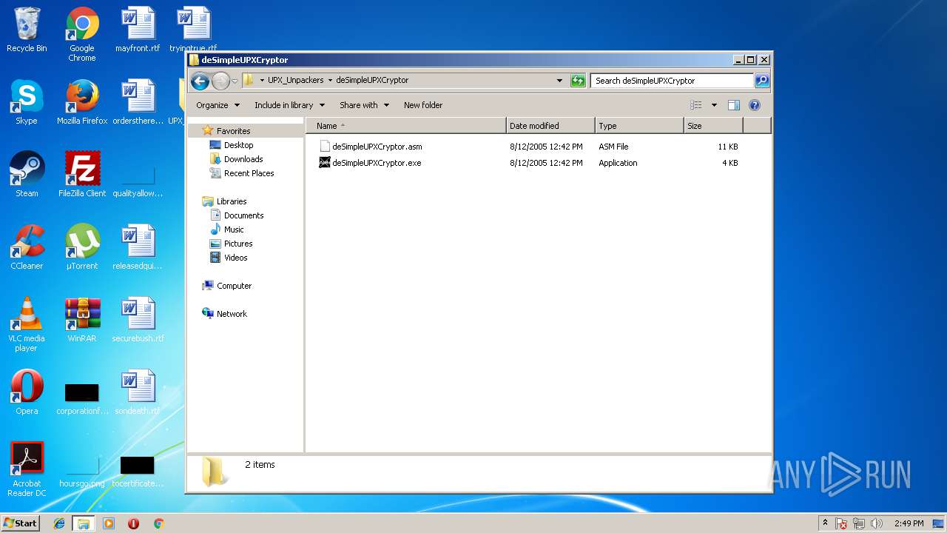
Task: Click the Steam desktop icon
Action: [x=27, y=175]
